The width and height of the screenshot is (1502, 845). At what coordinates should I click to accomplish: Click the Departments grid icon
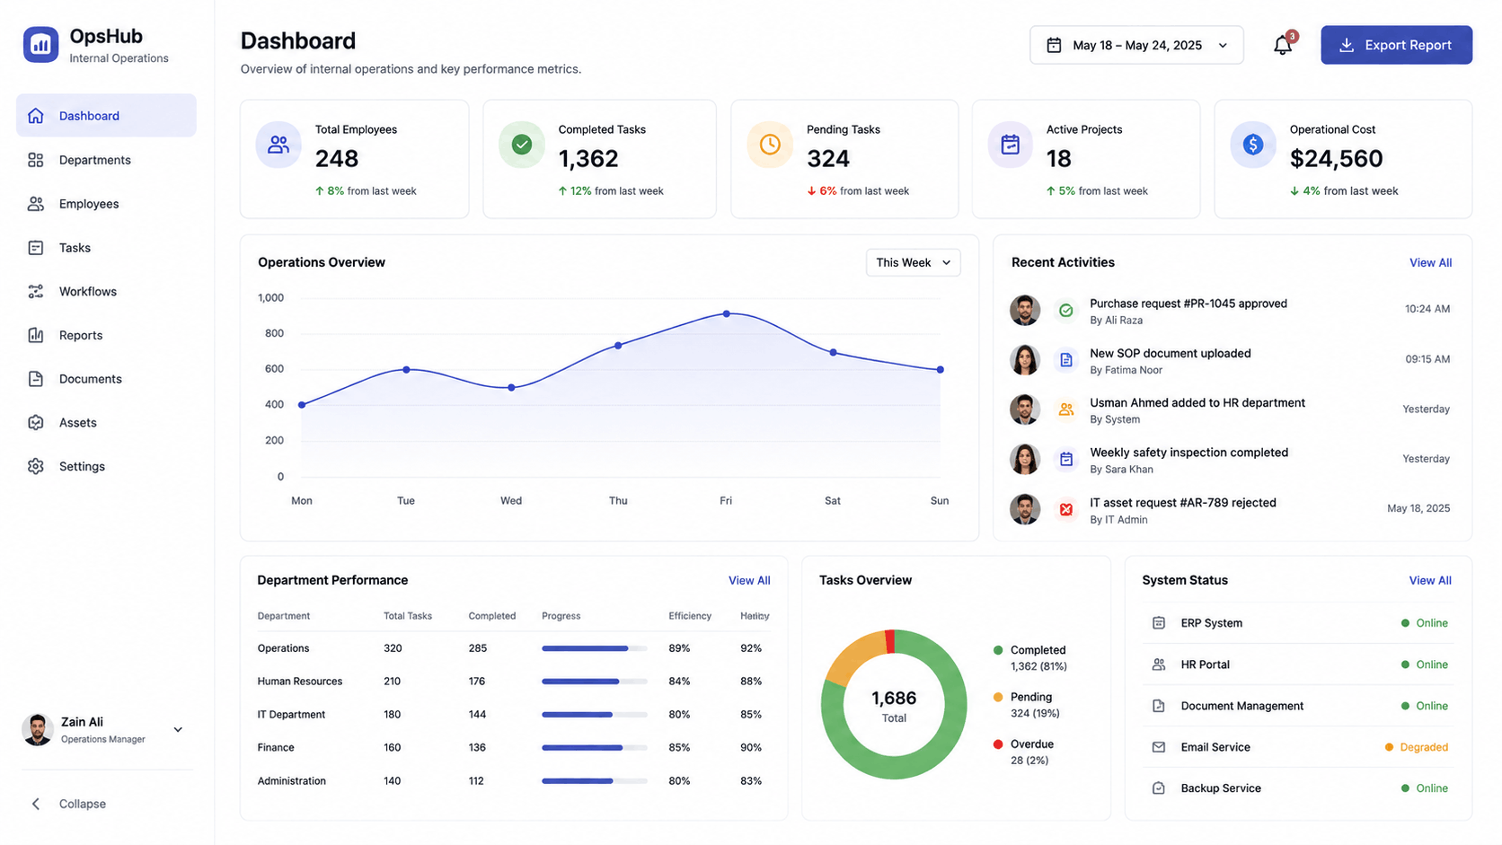36,160
